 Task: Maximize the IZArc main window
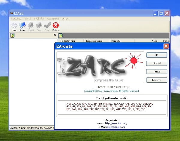(161, 13)
